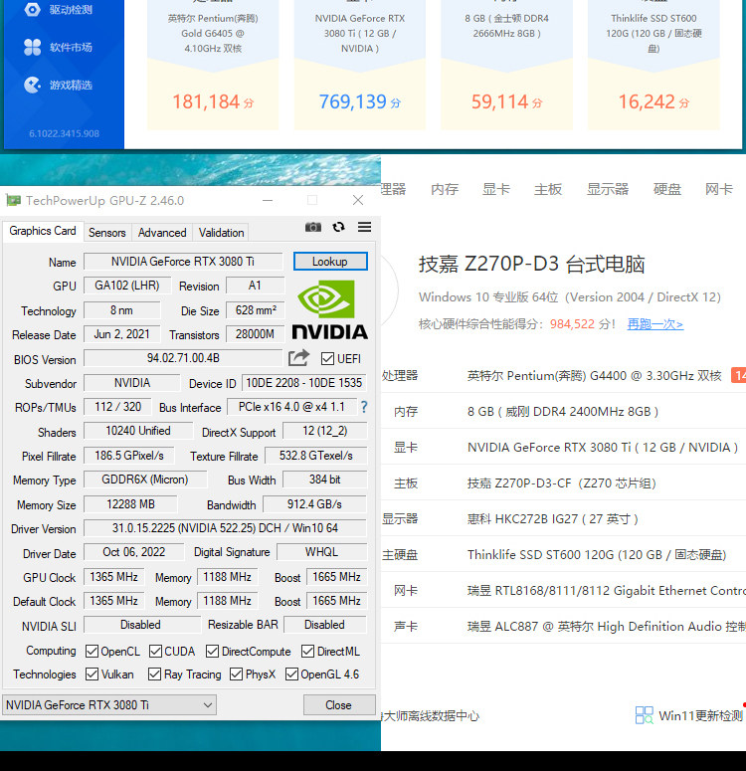Switch to the Sensors tab
This screenshot has width=746, height=771.
106,233
